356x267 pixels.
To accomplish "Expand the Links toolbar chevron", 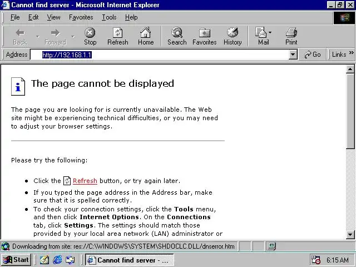I will [x=352, y=53].
